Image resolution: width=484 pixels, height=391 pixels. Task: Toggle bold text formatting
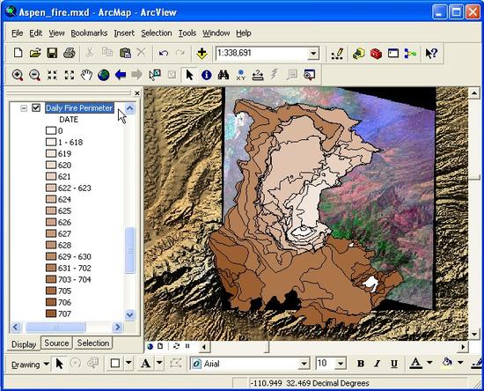[x=361, y=364]
